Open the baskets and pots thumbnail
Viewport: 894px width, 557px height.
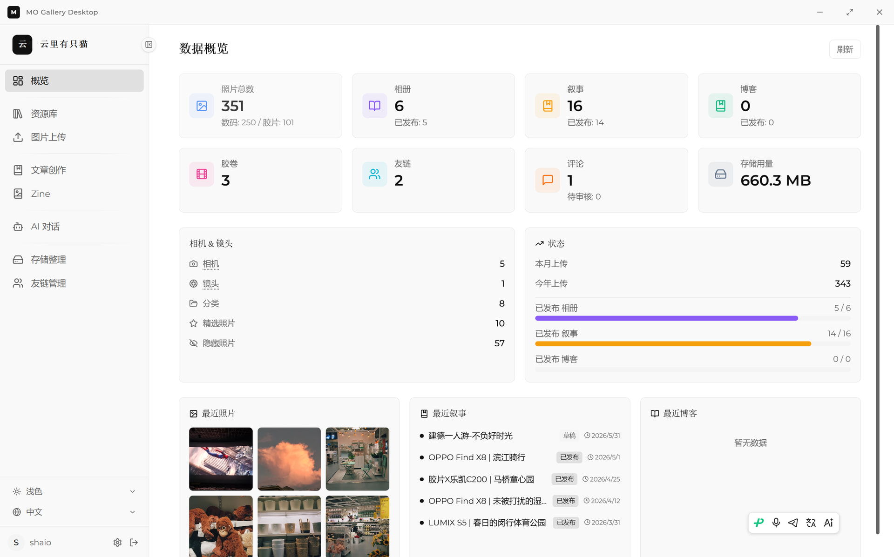[x=289, y=526]
